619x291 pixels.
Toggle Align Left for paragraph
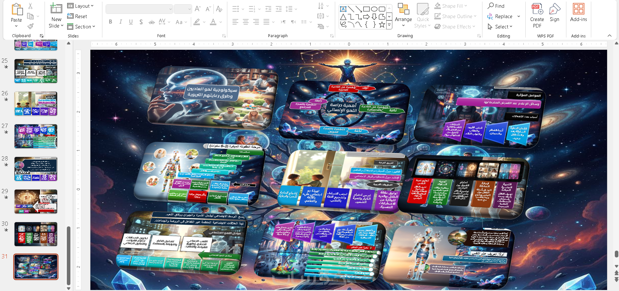(x=235, y=22)
